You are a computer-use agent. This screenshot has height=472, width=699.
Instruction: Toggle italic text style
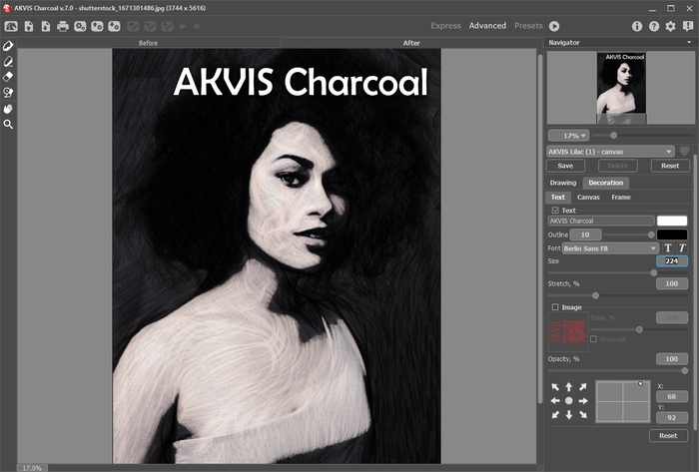[682, 248]
